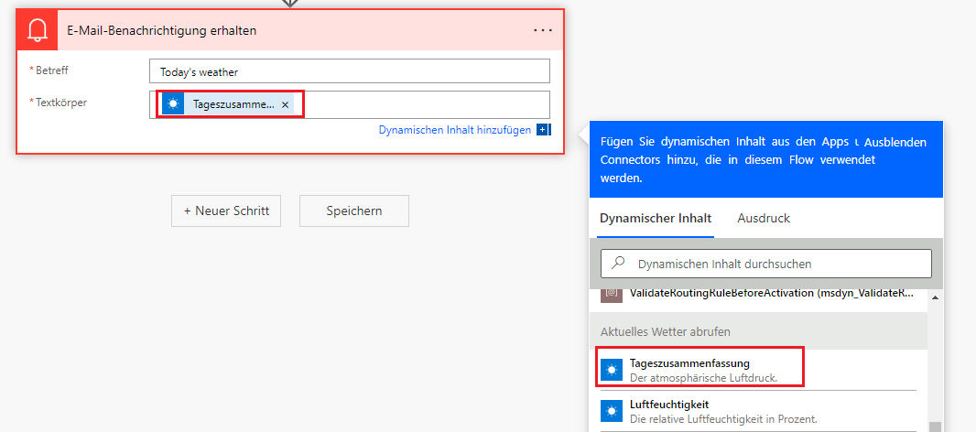Click the dynamic content list scrollbar thumb
This screenshot has height=432, width=976.
coord(934,427)
